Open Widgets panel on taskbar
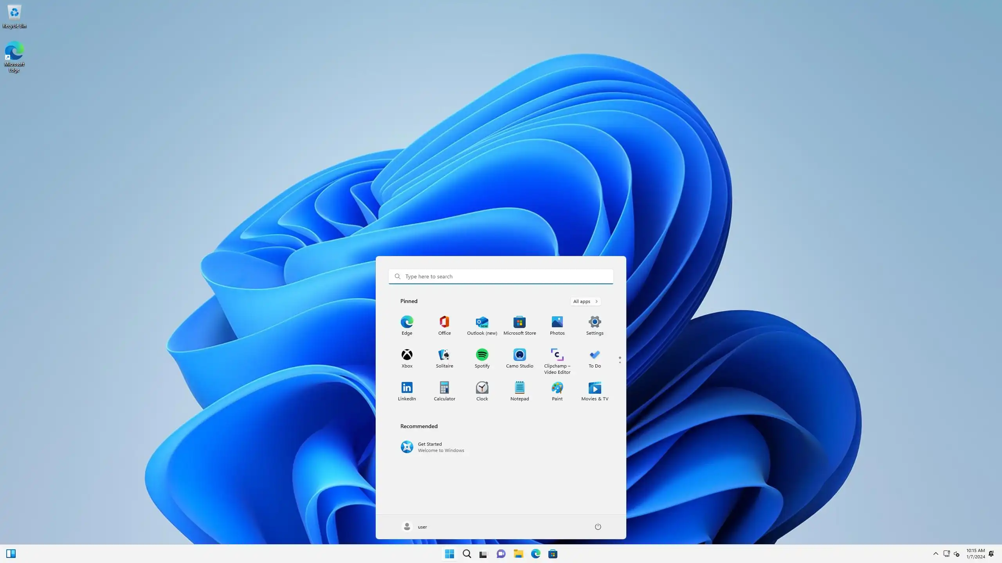 point(11,554)
